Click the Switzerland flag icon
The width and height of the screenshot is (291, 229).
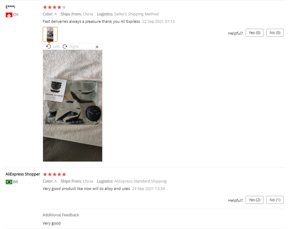tap(9, 15)
